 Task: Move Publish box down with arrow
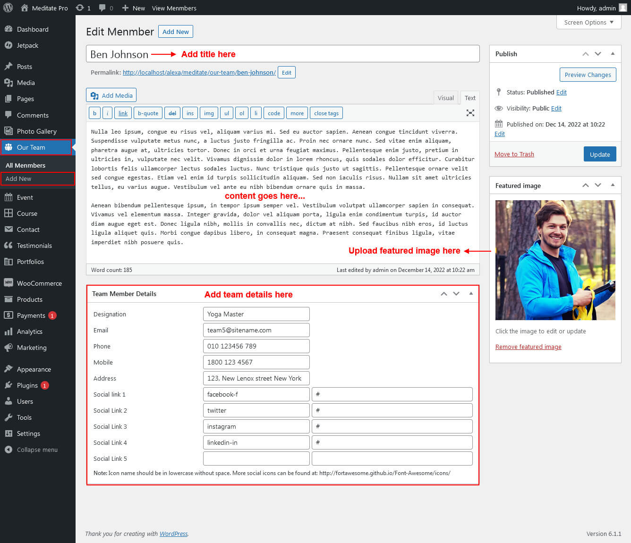[598, 54]
